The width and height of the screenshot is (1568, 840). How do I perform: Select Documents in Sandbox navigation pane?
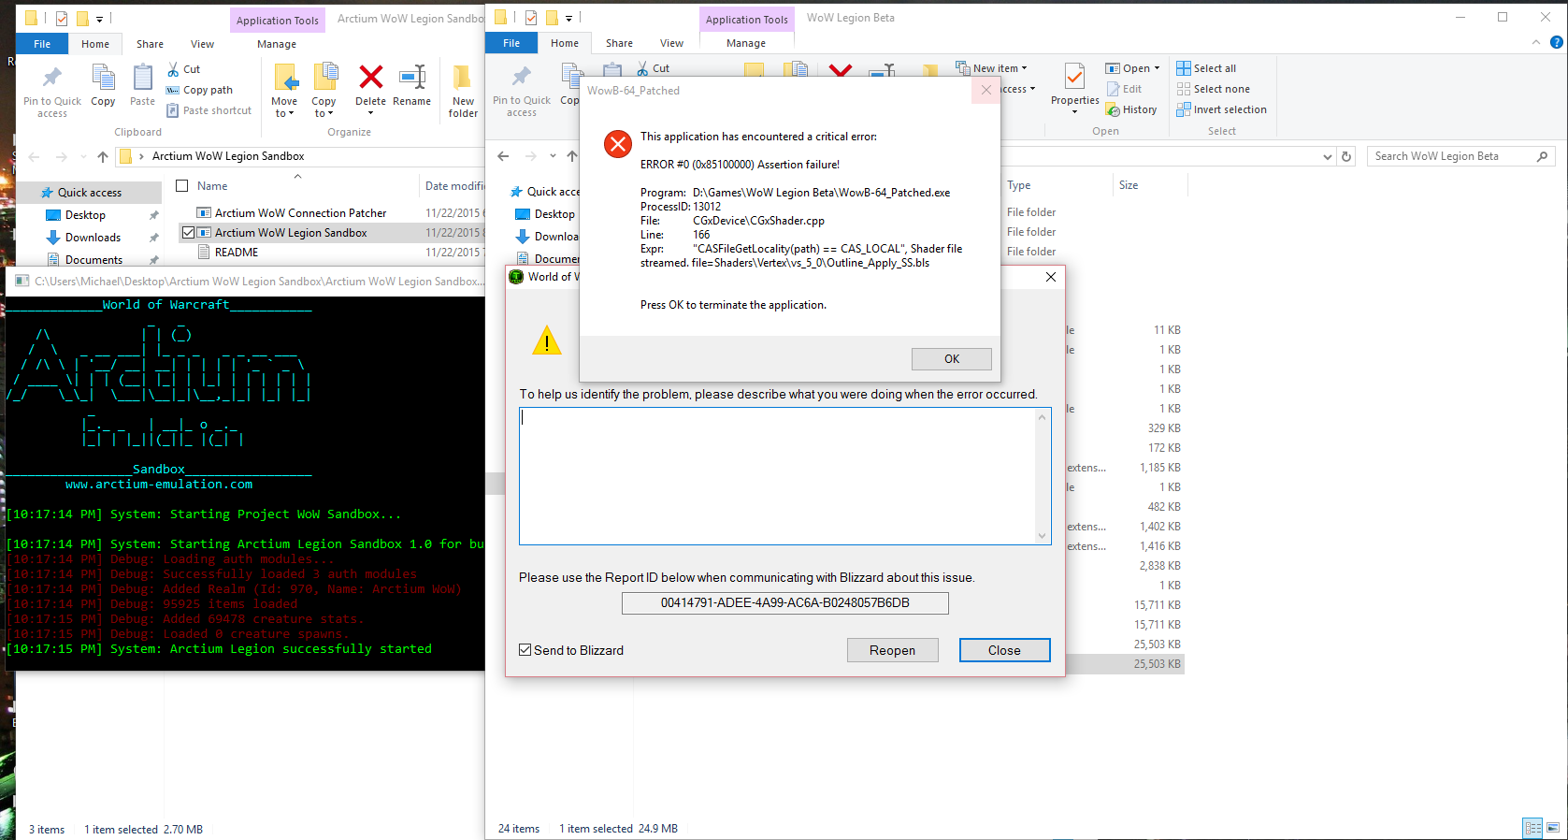tap(94, 260)
